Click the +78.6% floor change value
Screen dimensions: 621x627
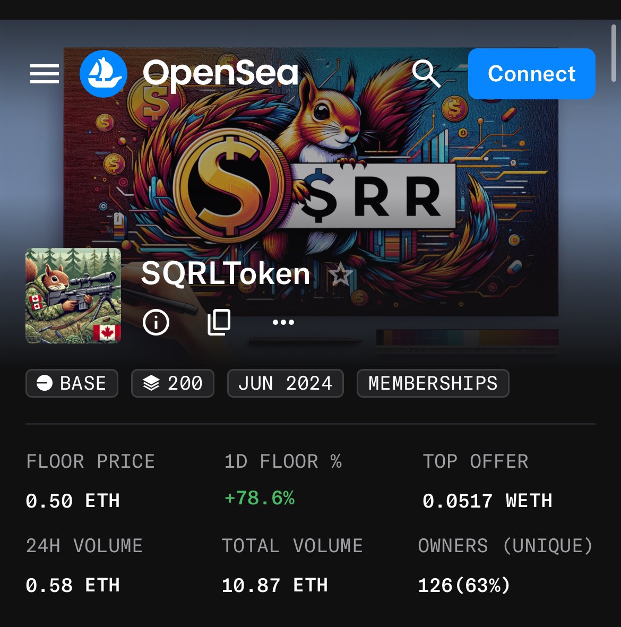[x=260, y=498]
